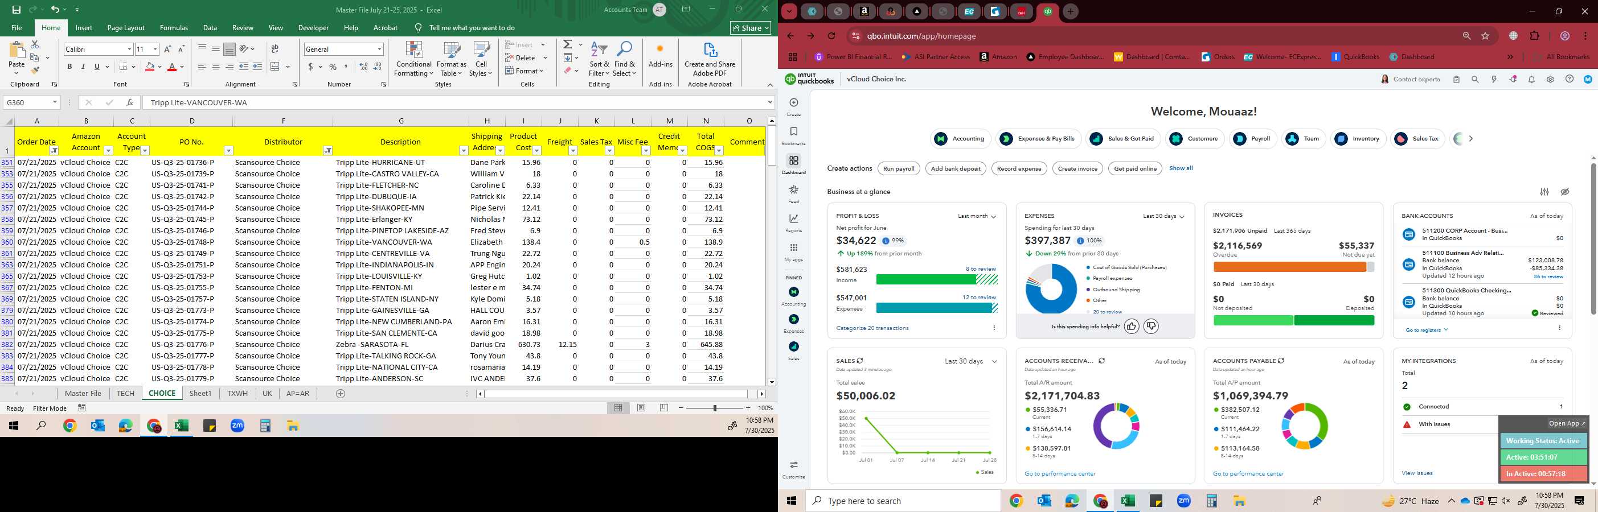This screenshot has height=512, width=1598.
Task: Click Categorize 20 transactions link
Action: point(872,328)
